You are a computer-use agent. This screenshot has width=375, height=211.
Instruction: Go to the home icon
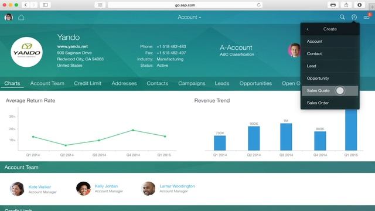(21, 17)
